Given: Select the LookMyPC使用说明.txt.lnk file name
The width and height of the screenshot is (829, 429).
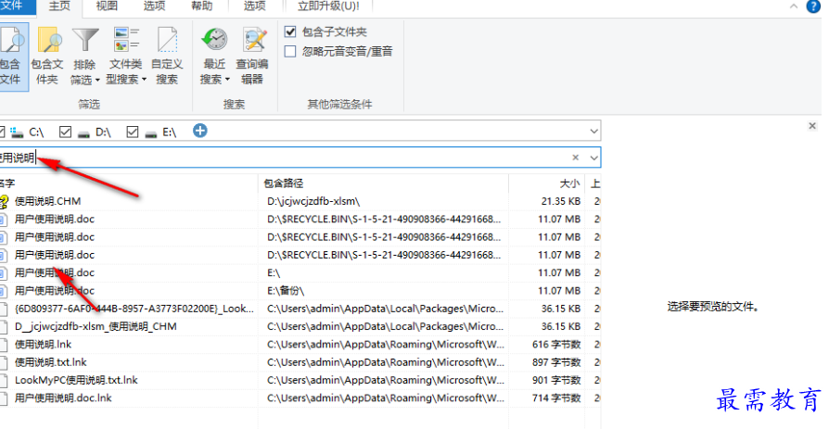Looking at the screenshot, I should [76, 381].
